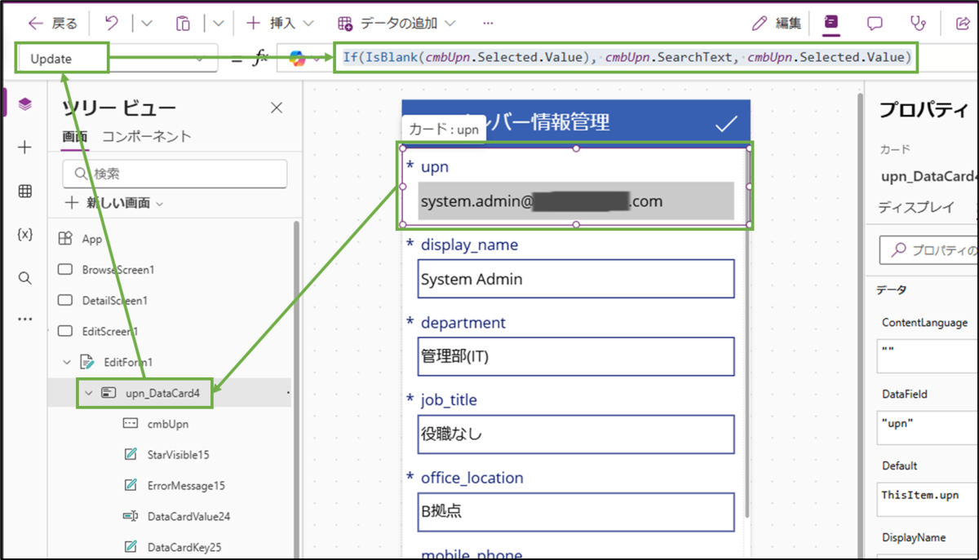The height and width of the screenshot is (560, 979).
Task: Open the Tree view layers icon
Action: [25, 104]
